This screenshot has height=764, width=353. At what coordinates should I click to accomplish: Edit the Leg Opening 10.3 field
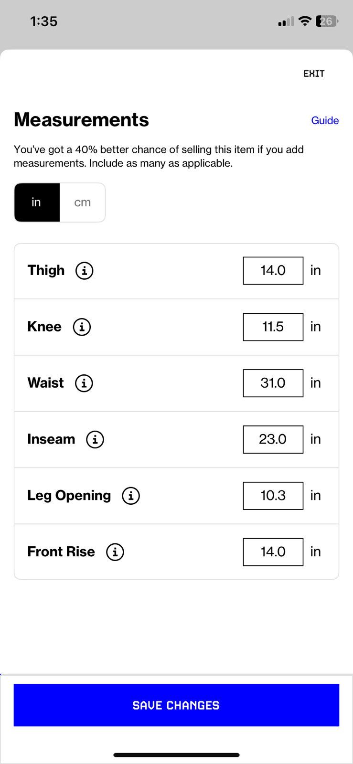tap(273, 496)
